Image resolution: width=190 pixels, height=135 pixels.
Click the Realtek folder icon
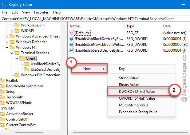coord(2,81)
